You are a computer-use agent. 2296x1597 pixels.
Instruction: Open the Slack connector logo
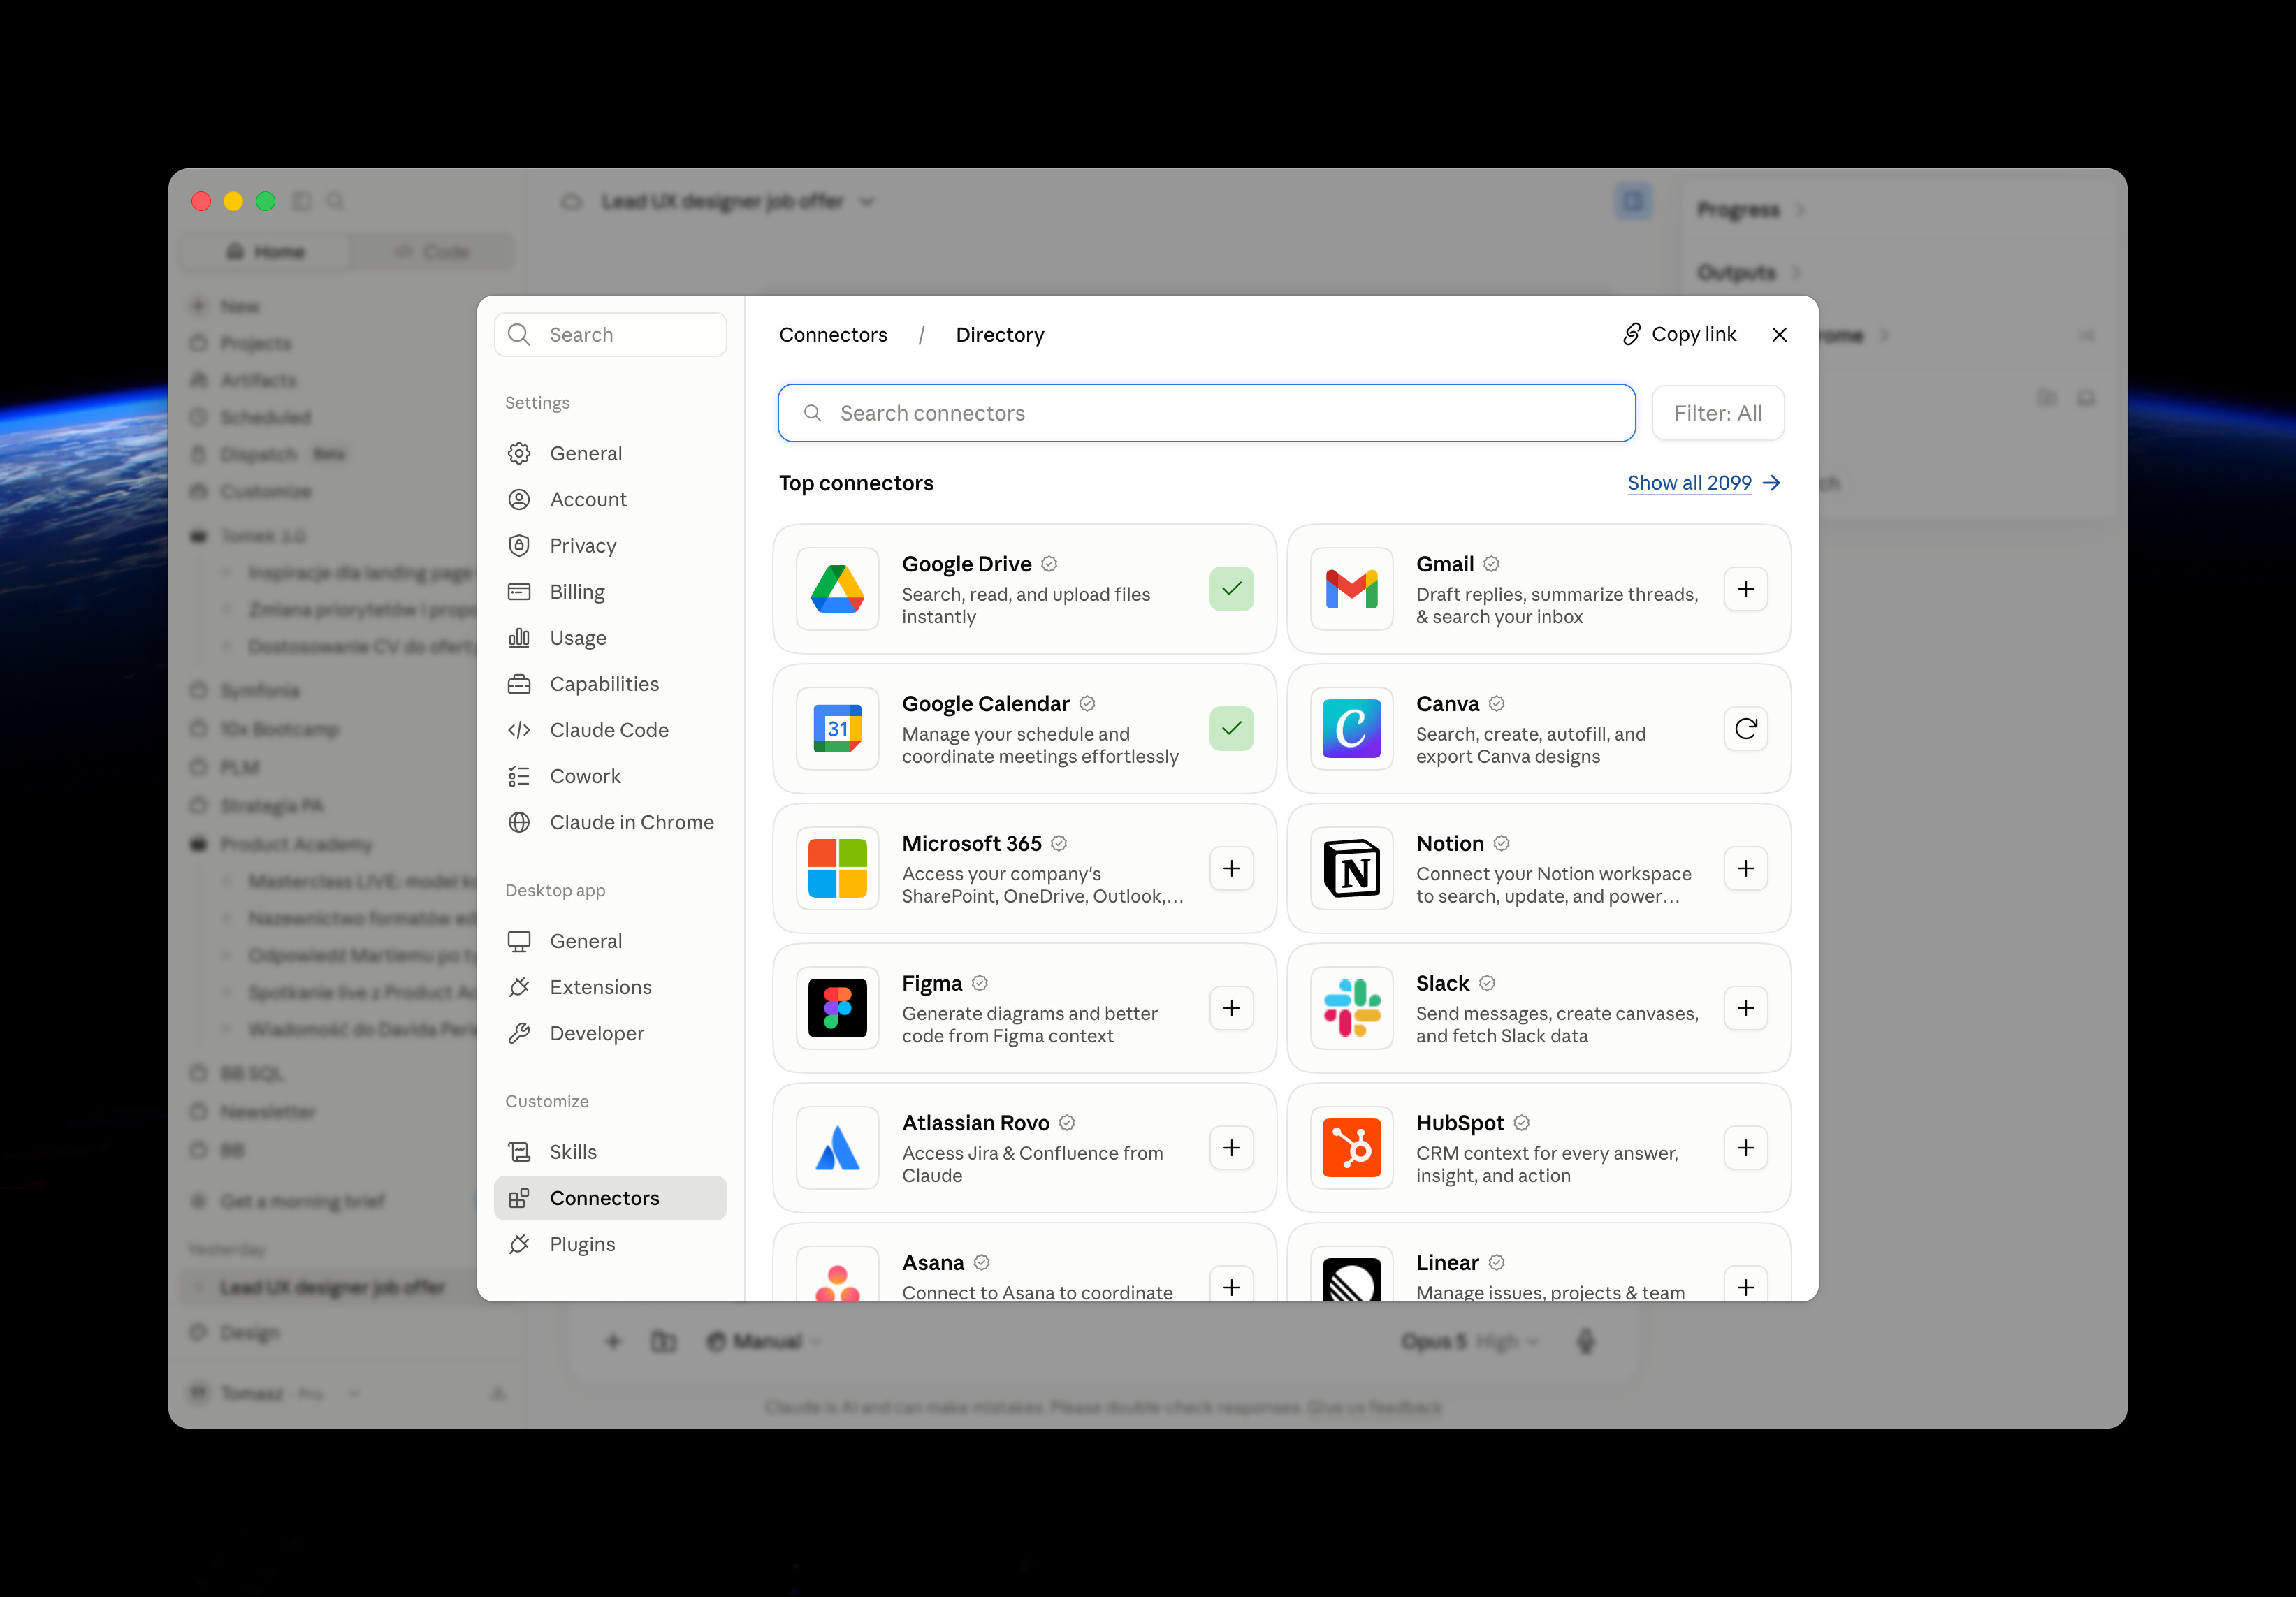tap(1351, 1008)
